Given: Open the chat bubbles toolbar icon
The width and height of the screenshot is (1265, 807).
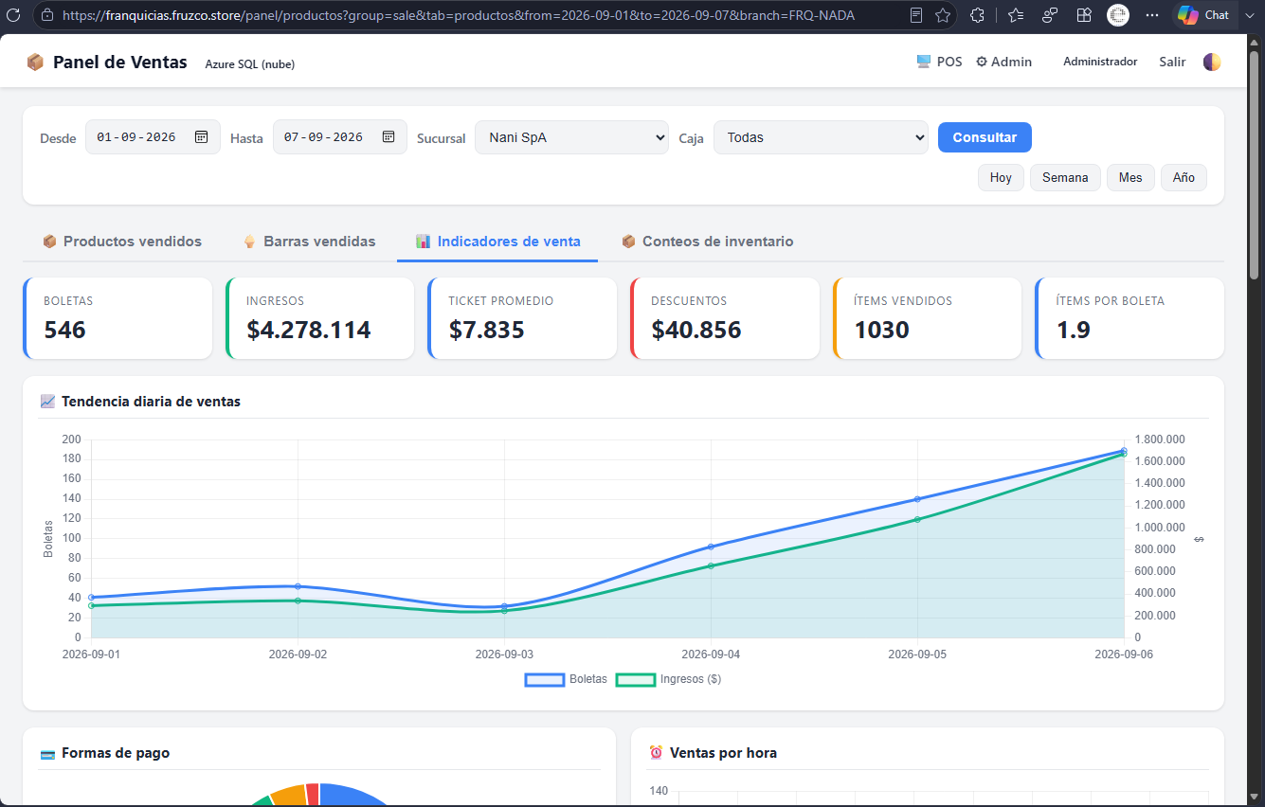Looking at the screenshot, I should coord(1050,15).
